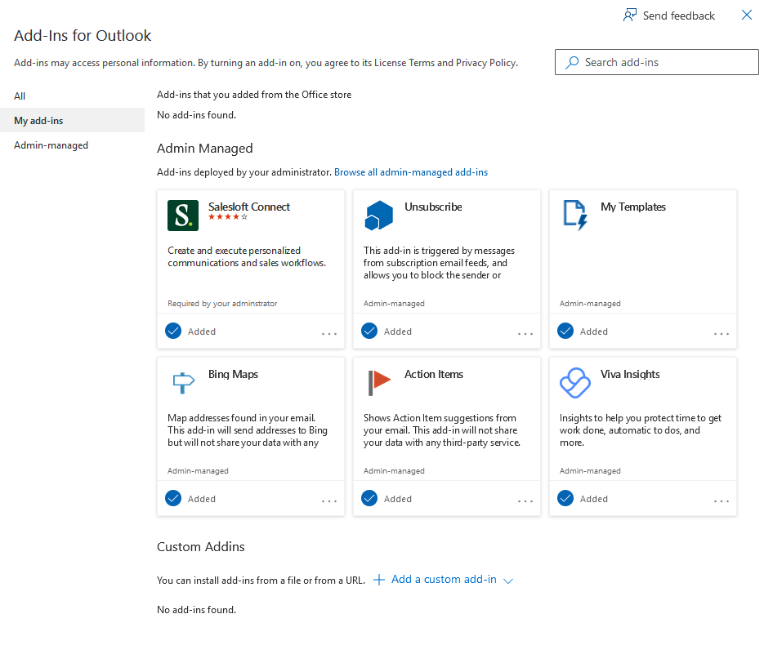Open the Action Items add-in title
The height and width of the screenshot is (663, 764).
434,374
